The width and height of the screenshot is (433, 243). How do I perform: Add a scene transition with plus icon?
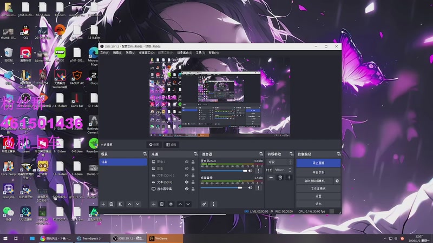coord(271,178)
